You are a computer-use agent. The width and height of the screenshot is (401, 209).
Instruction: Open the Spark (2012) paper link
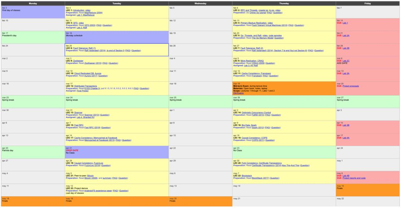pos(258,128)
